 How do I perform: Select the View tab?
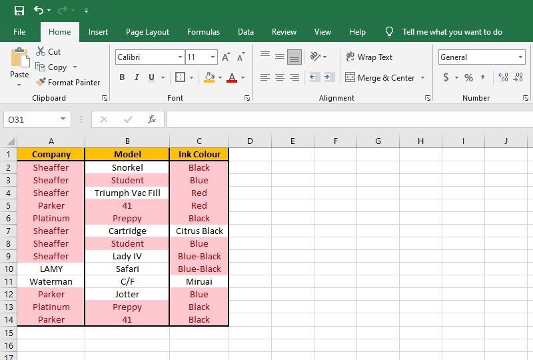tap(322, 32)
